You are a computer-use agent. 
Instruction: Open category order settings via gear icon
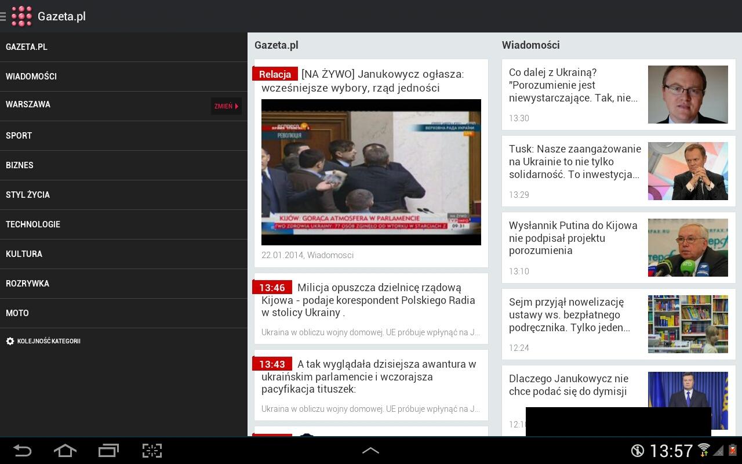(x=10, y=341)
